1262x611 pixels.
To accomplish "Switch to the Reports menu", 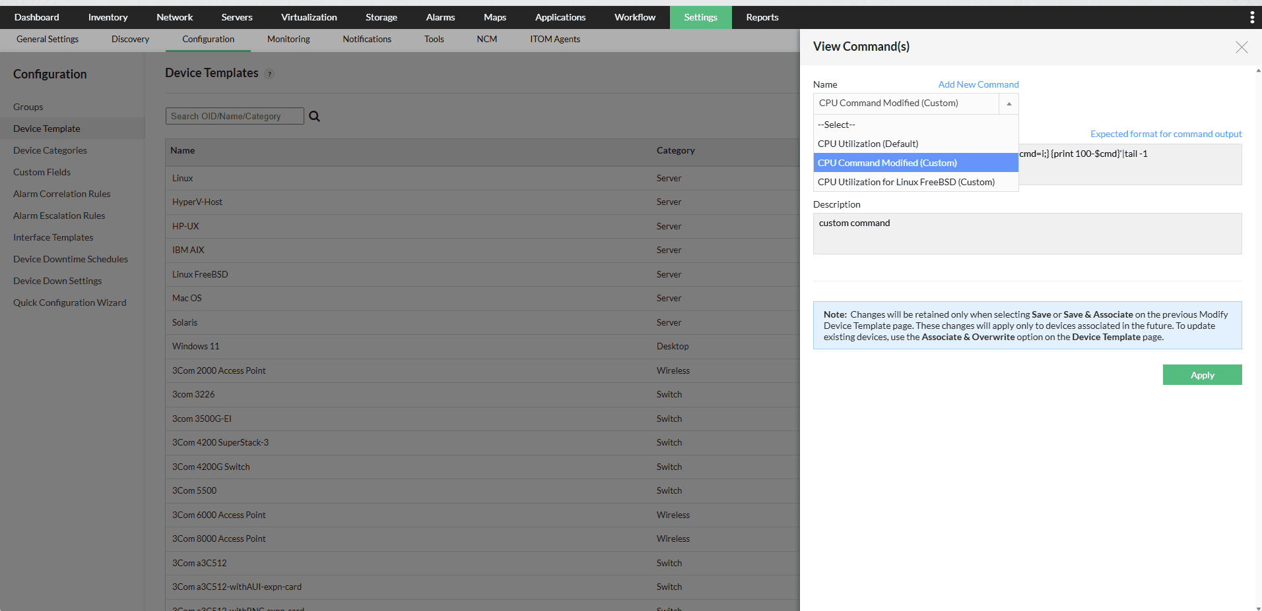I will [762, 17].
